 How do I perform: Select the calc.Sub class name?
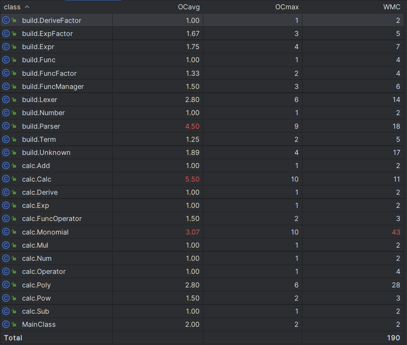tap(36, 311)
